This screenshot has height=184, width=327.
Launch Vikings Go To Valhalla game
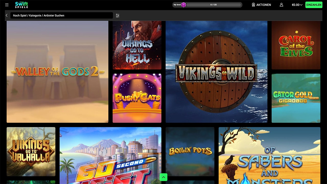(31, 152)
